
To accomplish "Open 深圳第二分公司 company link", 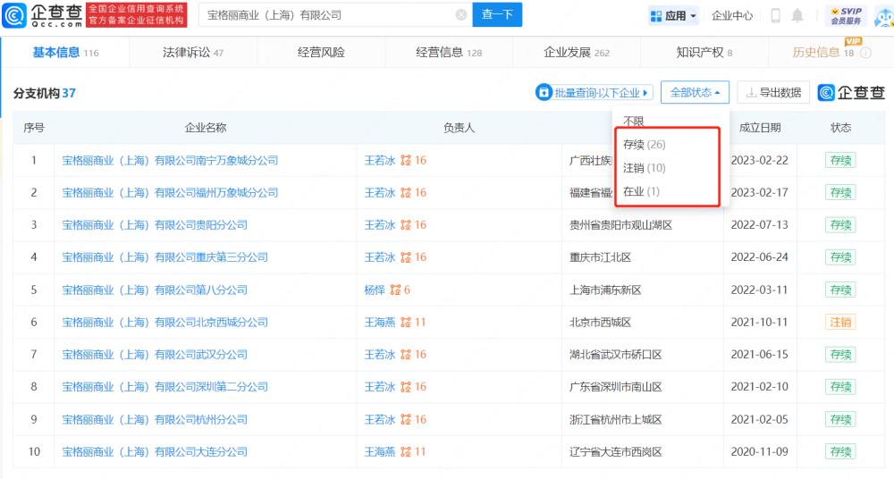I will tap(164, 387).
